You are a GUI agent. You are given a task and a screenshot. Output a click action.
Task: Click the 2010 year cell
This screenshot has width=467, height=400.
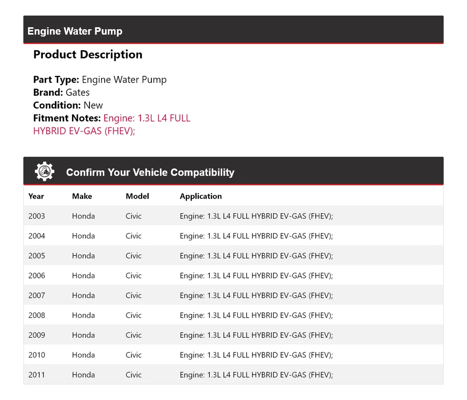36,355
